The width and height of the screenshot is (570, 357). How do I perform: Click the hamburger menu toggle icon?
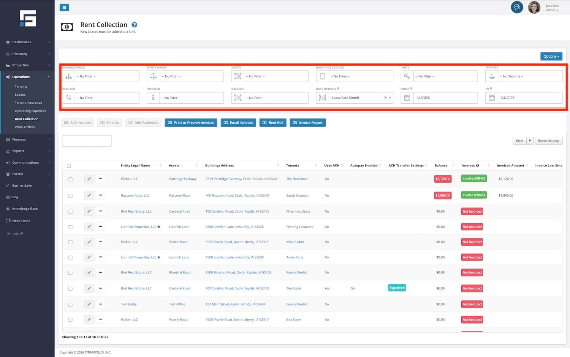pyautogui.click(x=64, y=7)
